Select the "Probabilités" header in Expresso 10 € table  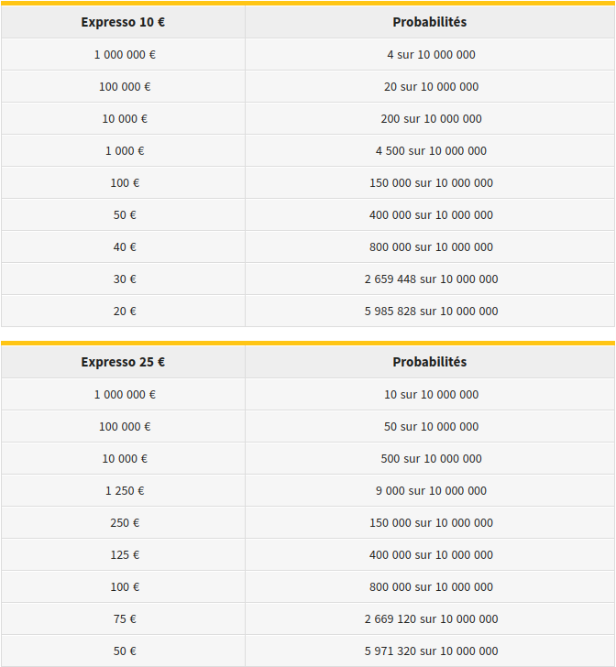pos(430,22)
